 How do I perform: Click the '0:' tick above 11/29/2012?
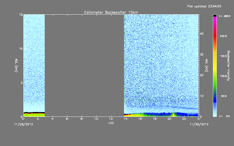199,119
